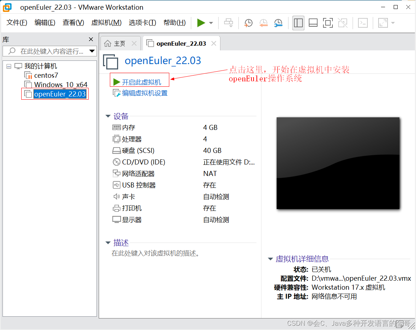Power on the virtual machine with the green play icon
This screenshot has width=416, height=330.
pyautogui.click(x=201, y=22)
